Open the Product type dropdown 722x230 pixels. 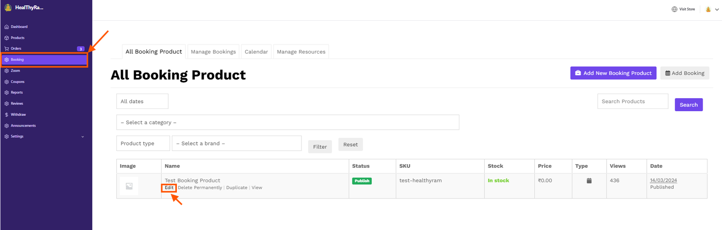point(143,143)
